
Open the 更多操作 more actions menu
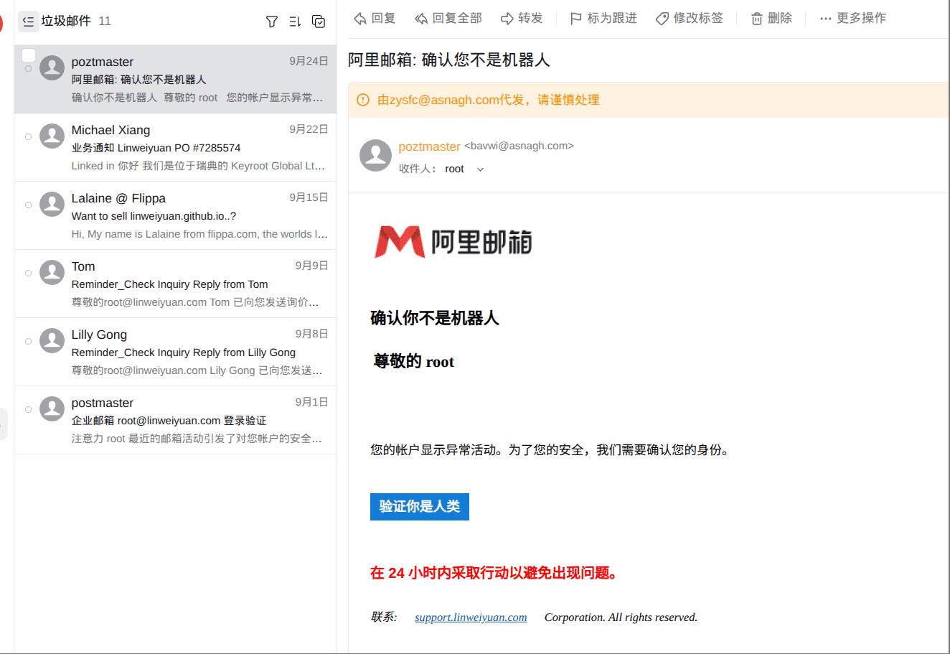click(852, 19)
